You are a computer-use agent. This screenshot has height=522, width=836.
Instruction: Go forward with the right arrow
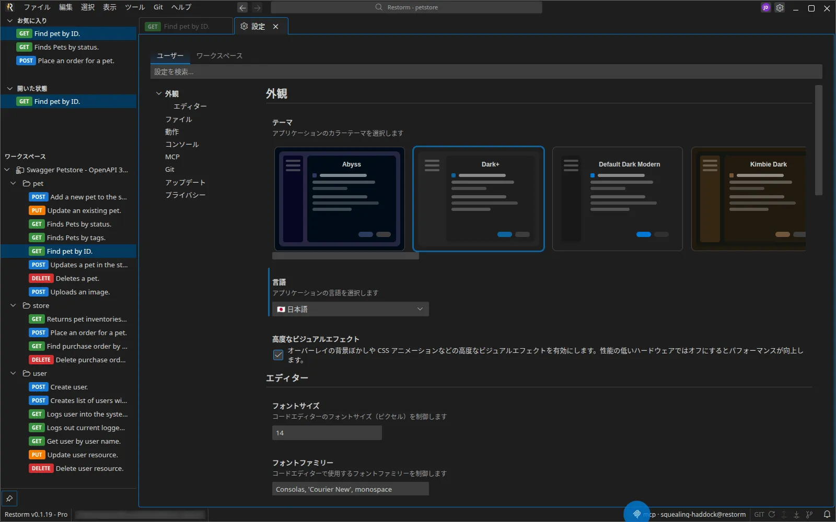257,7
